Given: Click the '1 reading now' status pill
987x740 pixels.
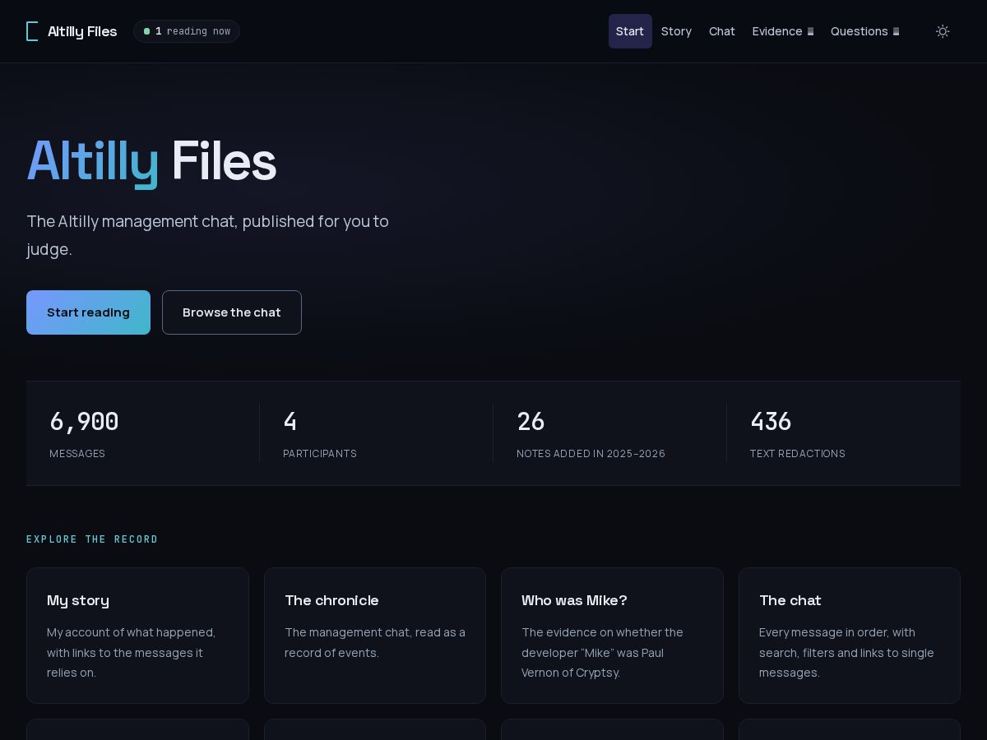Looking at the screenshot, I should click(187, 31).
